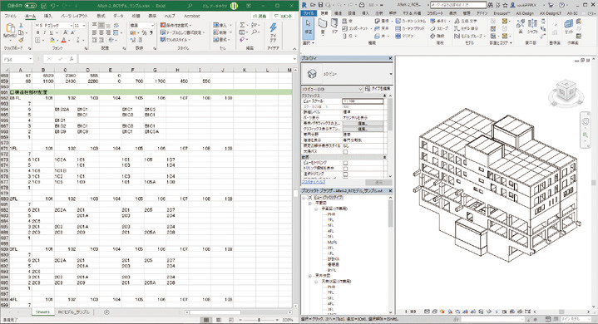
Task: Collapse the 天井伏図 node in Project Browser
Action: coord(310,275)
